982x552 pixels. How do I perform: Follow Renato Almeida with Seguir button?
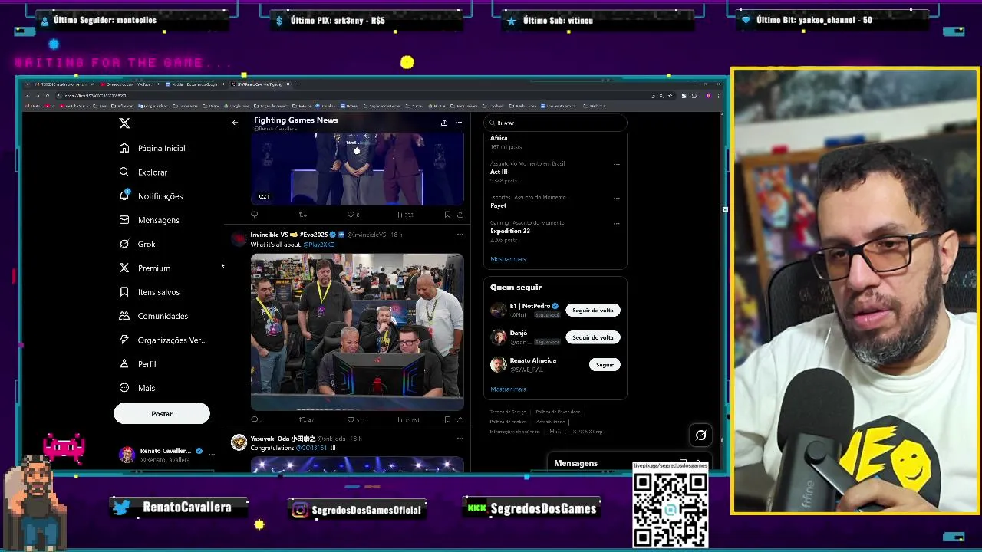[605, 365]
